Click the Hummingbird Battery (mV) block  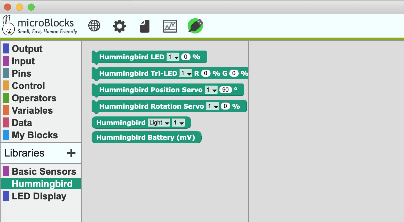coord(146,137)
